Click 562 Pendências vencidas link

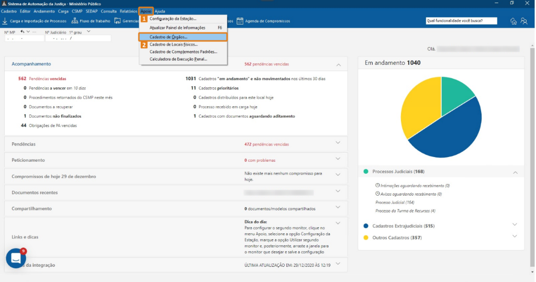(42, 78)
